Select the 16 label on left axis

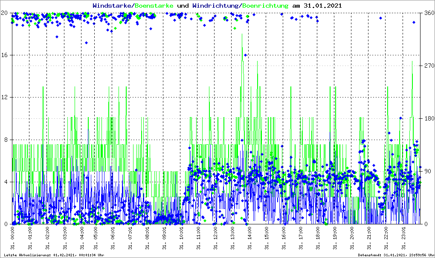tap(5, 55)
